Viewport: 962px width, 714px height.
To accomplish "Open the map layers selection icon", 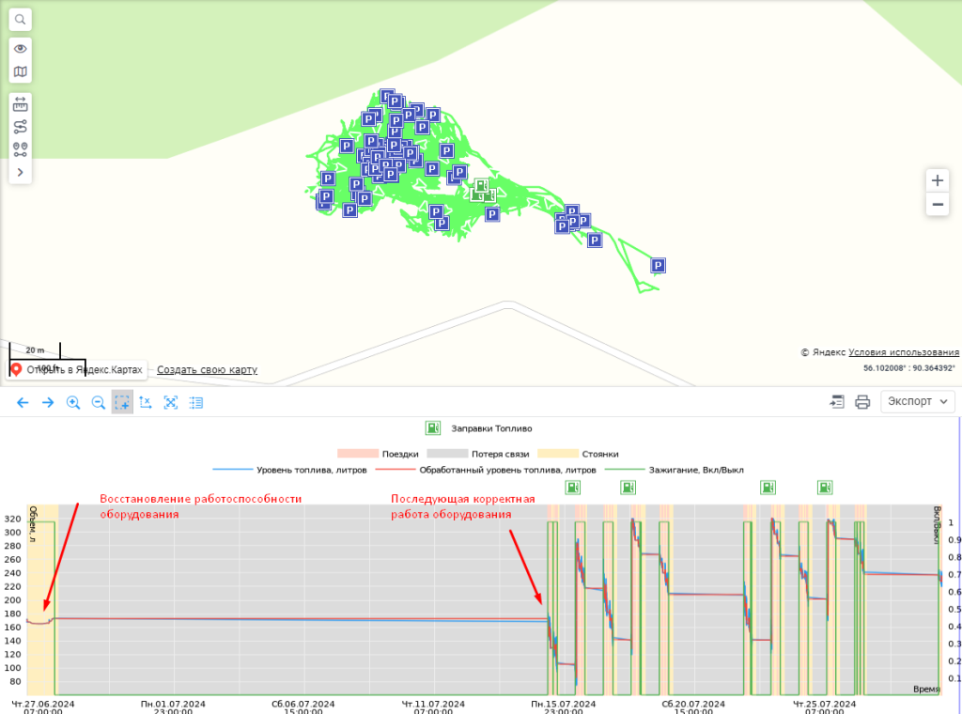I will tap(21, 71).
